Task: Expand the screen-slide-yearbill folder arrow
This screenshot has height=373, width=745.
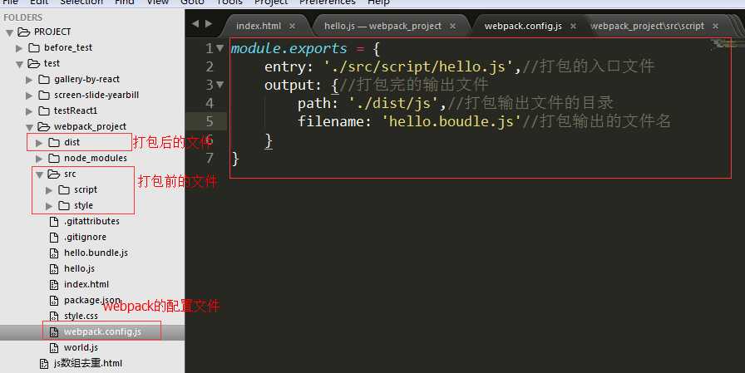Action: click(29, 96)
